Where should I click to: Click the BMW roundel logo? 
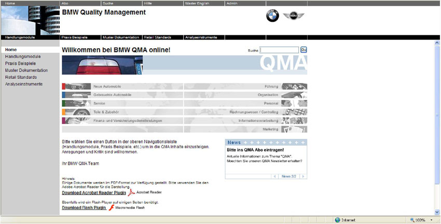[x=272, y=17]
